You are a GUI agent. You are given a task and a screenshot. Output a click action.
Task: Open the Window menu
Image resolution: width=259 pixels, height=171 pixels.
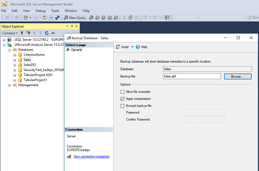[x=71, y=11]
